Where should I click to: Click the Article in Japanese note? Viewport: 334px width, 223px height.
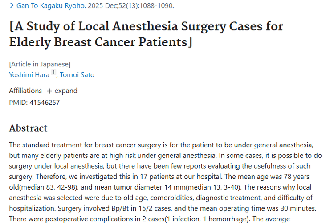(40, 64)
